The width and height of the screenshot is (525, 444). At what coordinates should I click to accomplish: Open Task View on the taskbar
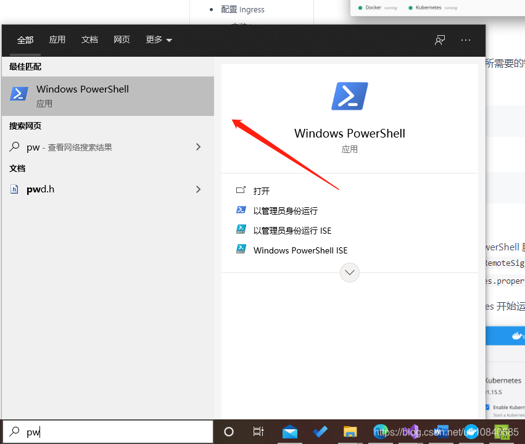[x=258, y=432]
